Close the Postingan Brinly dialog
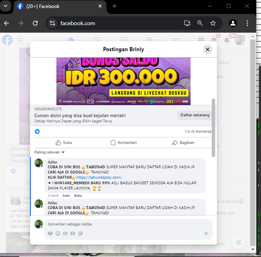 [x=208, y=50]
